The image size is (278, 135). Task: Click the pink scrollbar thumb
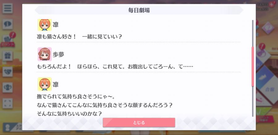click(253, 66)
